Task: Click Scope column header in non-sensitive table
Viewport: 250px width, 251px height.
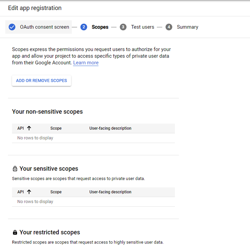Action: (x=56, y=128)
